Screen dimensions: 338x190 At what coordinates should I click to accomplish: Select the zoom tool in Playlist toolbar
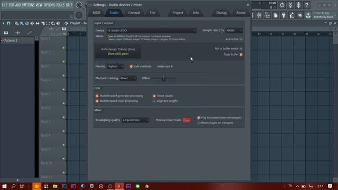(53, 23)
